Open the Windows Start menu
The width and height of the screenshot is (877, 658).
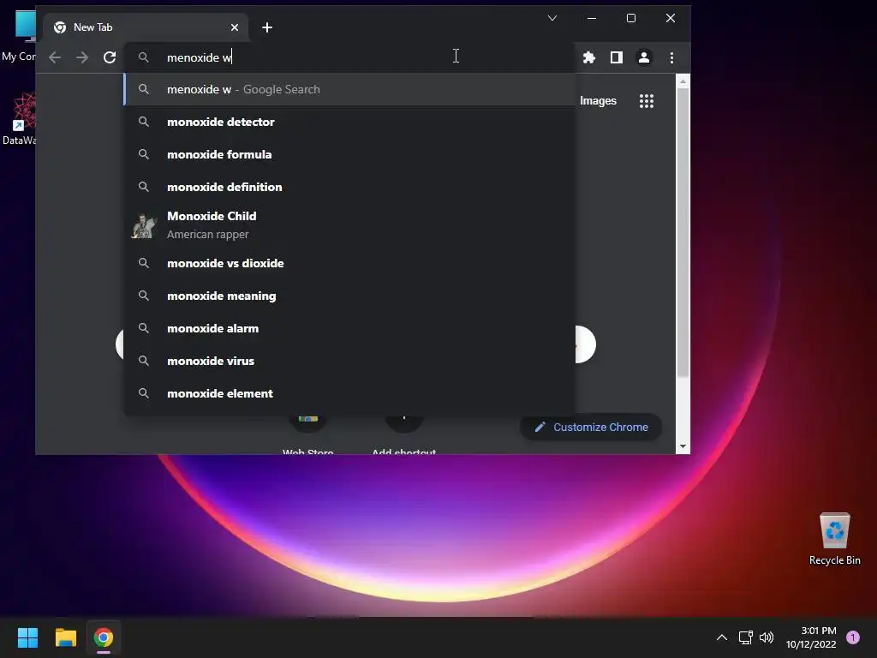tap(27, 637)
